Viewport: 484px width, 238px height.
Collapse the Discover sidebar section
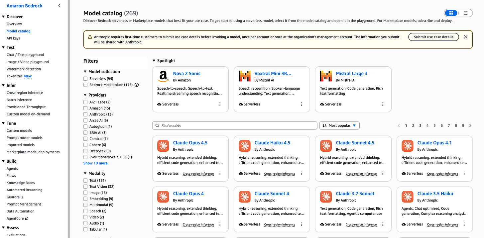[3, 17]
